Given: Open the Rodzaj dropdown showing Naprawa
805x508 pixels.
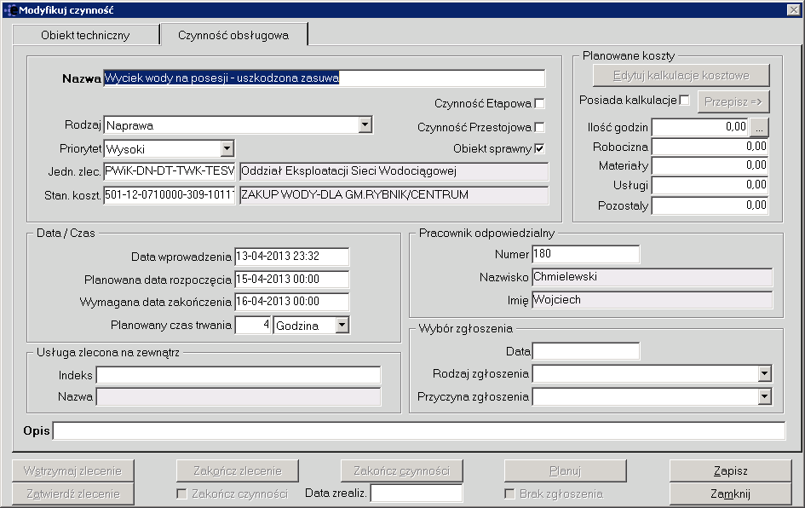Looking at the screenshot, I should (365, 124).
